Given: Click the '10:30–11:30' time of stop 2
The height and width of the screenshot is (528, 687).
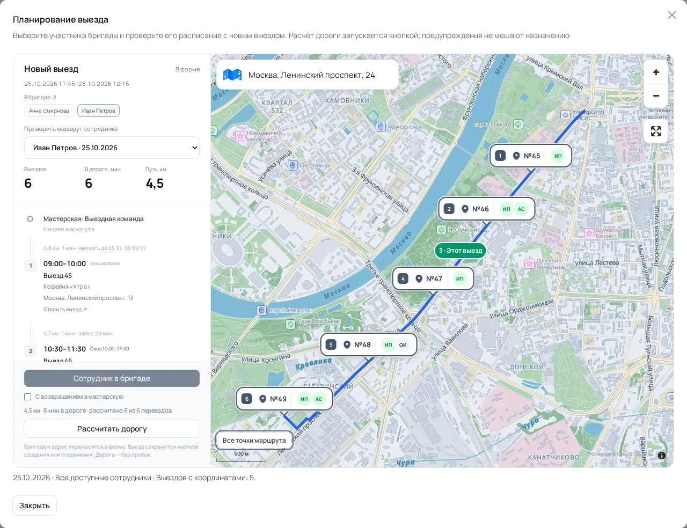Looking at the screenshot, I should click(x=64, y=349).
